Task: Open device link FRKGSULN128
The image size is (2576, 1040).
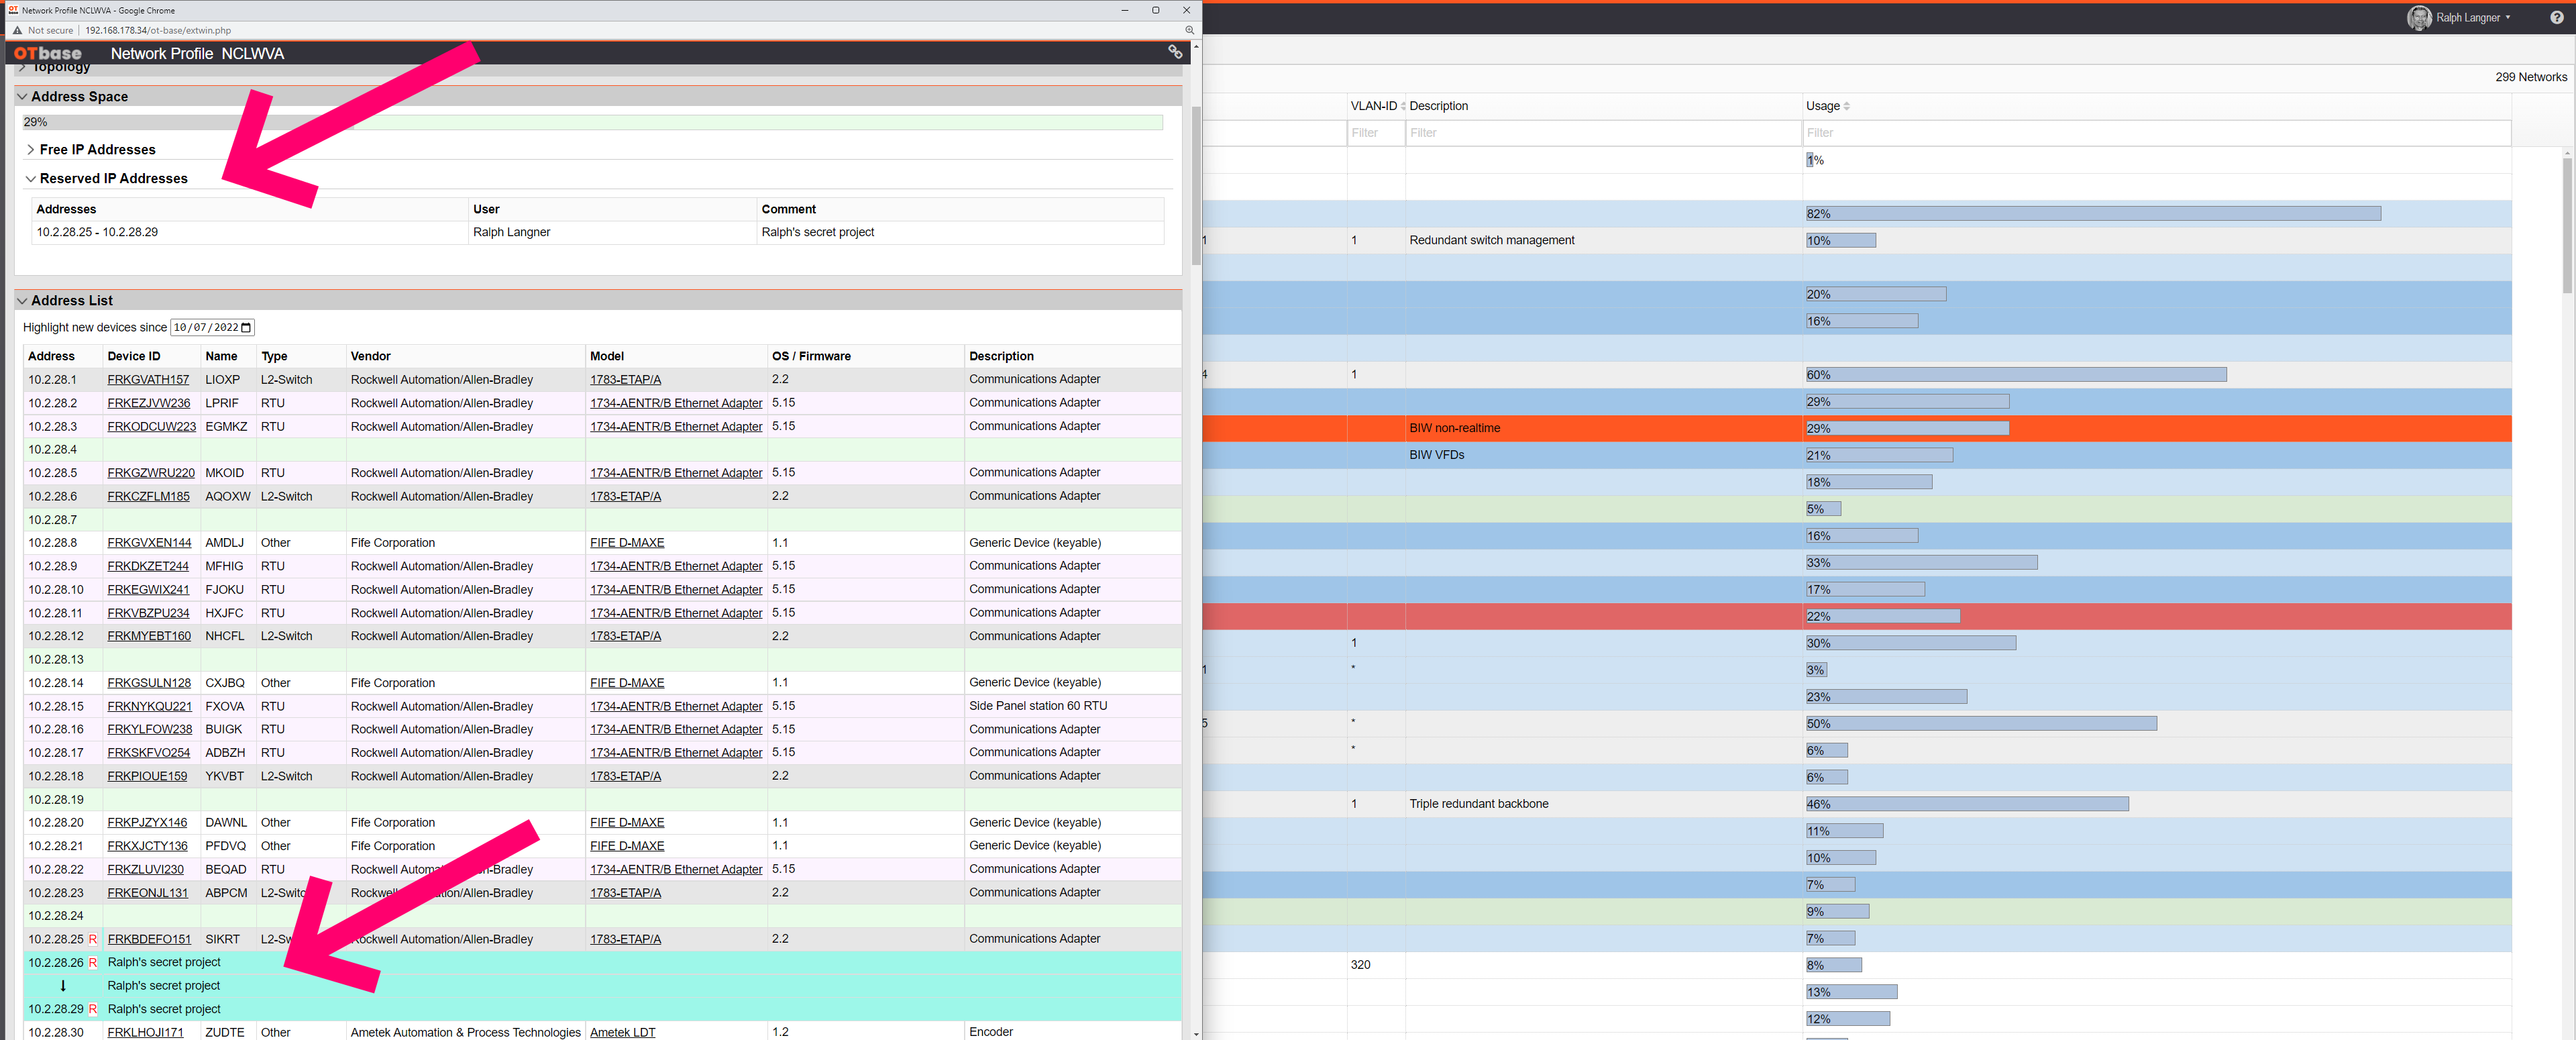Action: click(x=149, y=683)
